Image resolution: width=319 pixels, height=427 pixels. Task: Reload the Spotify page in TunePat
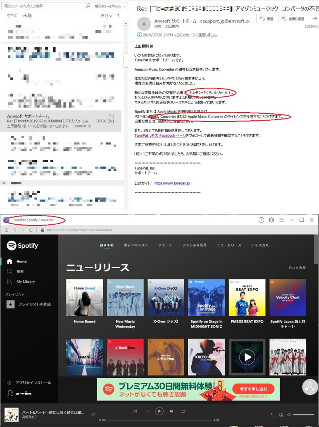(31, 230)
